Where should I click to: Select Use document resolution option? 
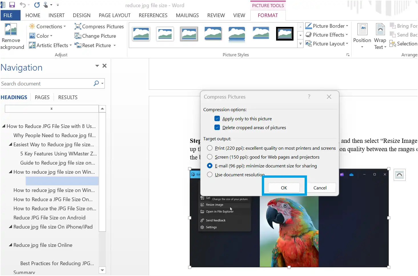(210, 175)
